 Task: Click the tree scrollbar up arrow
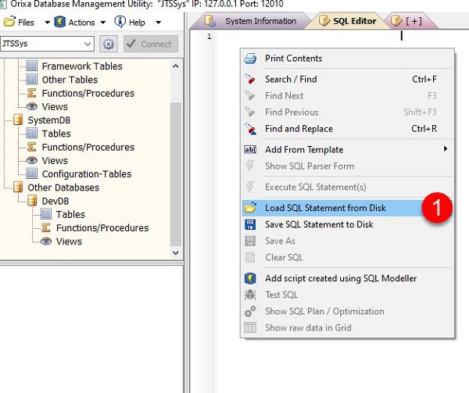click(x=176, y=66)
